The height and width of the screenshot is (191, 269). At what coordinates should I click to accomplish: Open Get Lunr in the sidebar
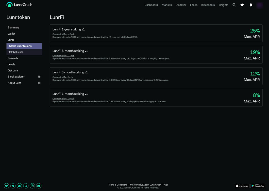tap(24, 71)
